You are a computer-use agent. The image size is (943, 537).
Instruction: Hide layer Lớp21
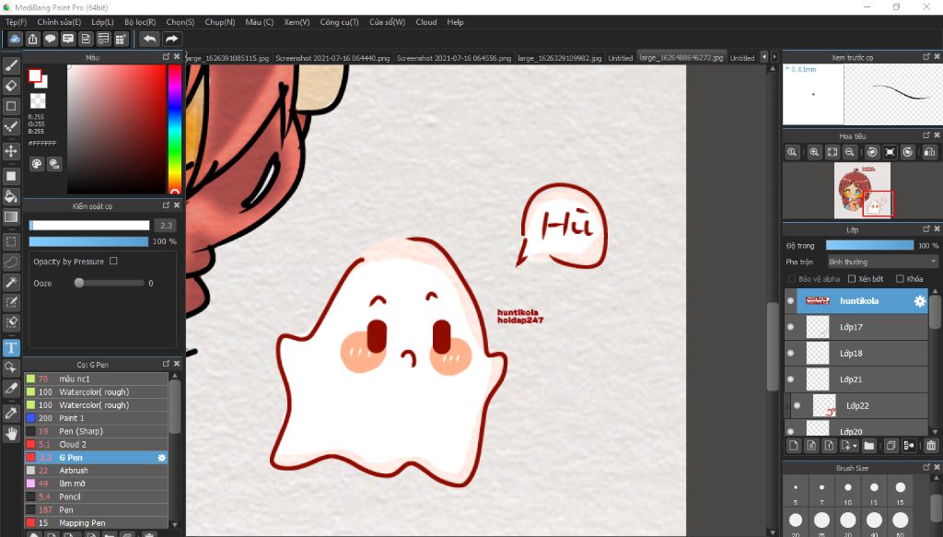point(791,379)
